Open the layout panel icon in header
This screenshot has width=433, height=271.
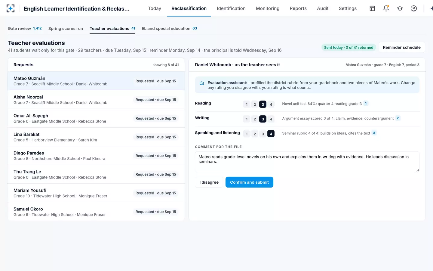point(372,8)
